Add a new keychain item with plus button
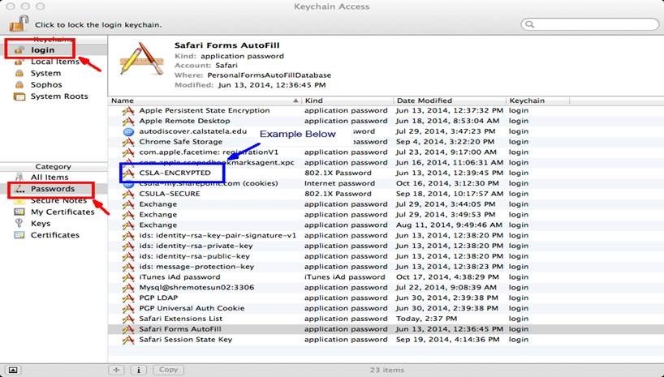Image resolution: width=664 pixels, height=377 pixels. [116, 370]
